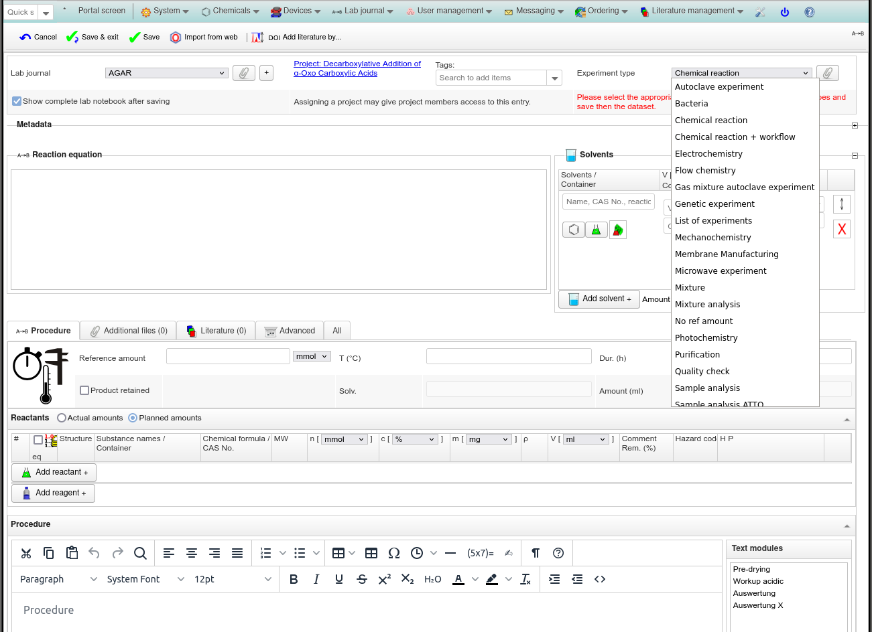872x632 pixels.
Task: Select the Actual amounts radio button
Action: point(62,418)
